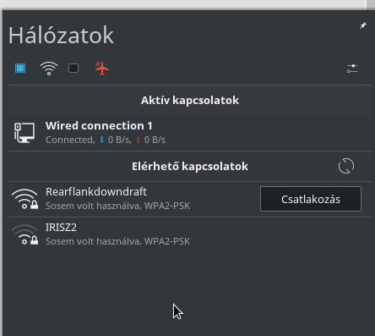Viewport: 375px width, 336px height.
Task: Rescan networks with the refresh icon
Action: (346, 166)
